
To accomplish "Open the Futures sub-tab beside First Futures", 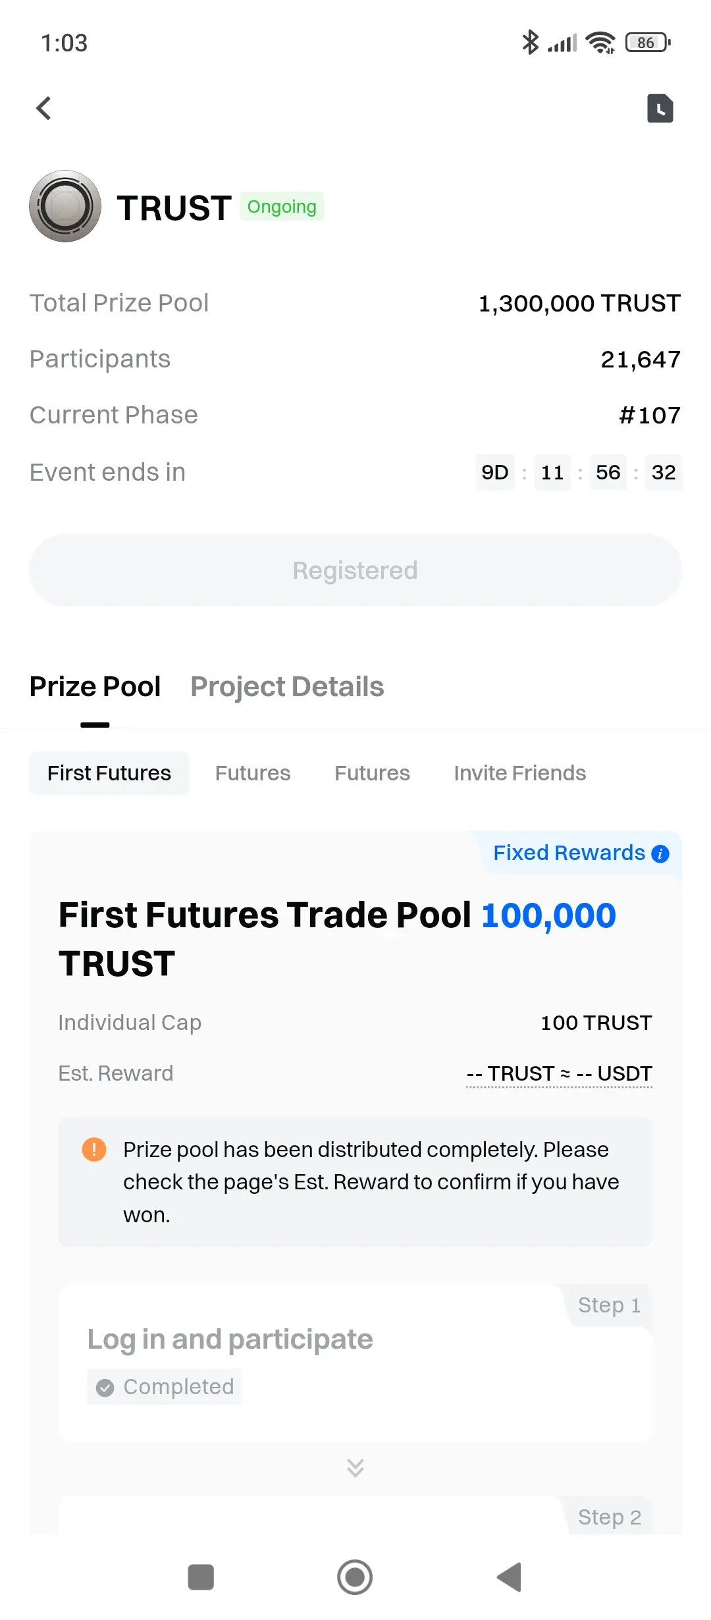I will pos(253,773).
